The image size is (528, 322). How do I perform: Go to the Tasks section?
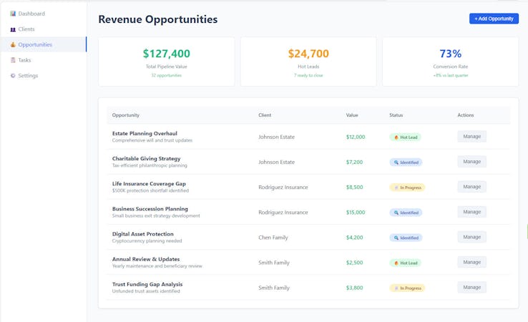(24, 60)
